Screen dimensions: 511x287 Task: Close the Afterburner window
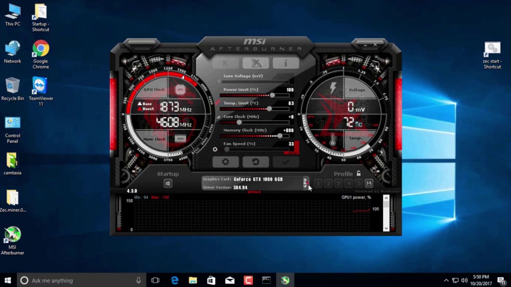(x=375, y=45)
